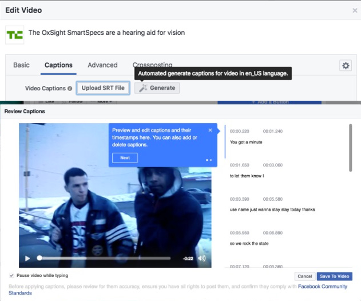Image resolution: width=361 pixels, height=301 pixels.
Task: Click the TechCrunch logo thumbnail
Action: click(15, 35)
